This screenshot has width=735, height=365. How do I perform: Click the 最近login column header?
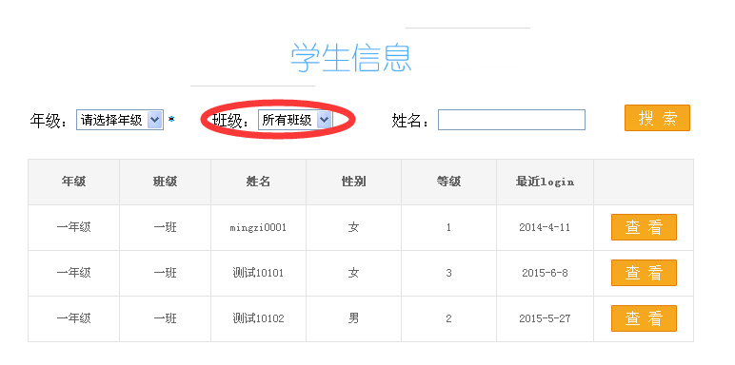pyautogui.click(x=545, y=182)
